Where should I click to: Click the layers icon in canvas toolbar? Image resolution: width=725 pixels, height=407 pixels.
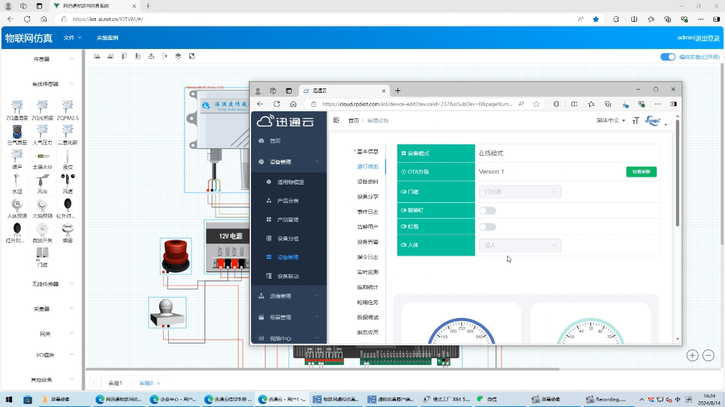click(x=178, y=57)
